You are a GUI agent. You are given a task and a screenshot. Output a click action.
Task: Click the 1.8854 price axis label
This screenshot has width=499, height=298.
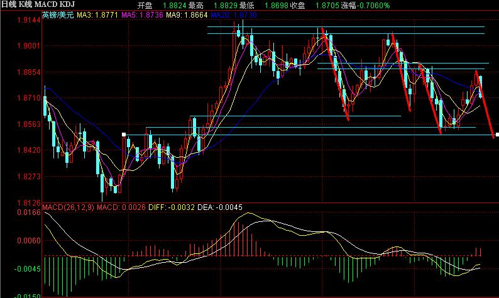click(x=29, y=72)
